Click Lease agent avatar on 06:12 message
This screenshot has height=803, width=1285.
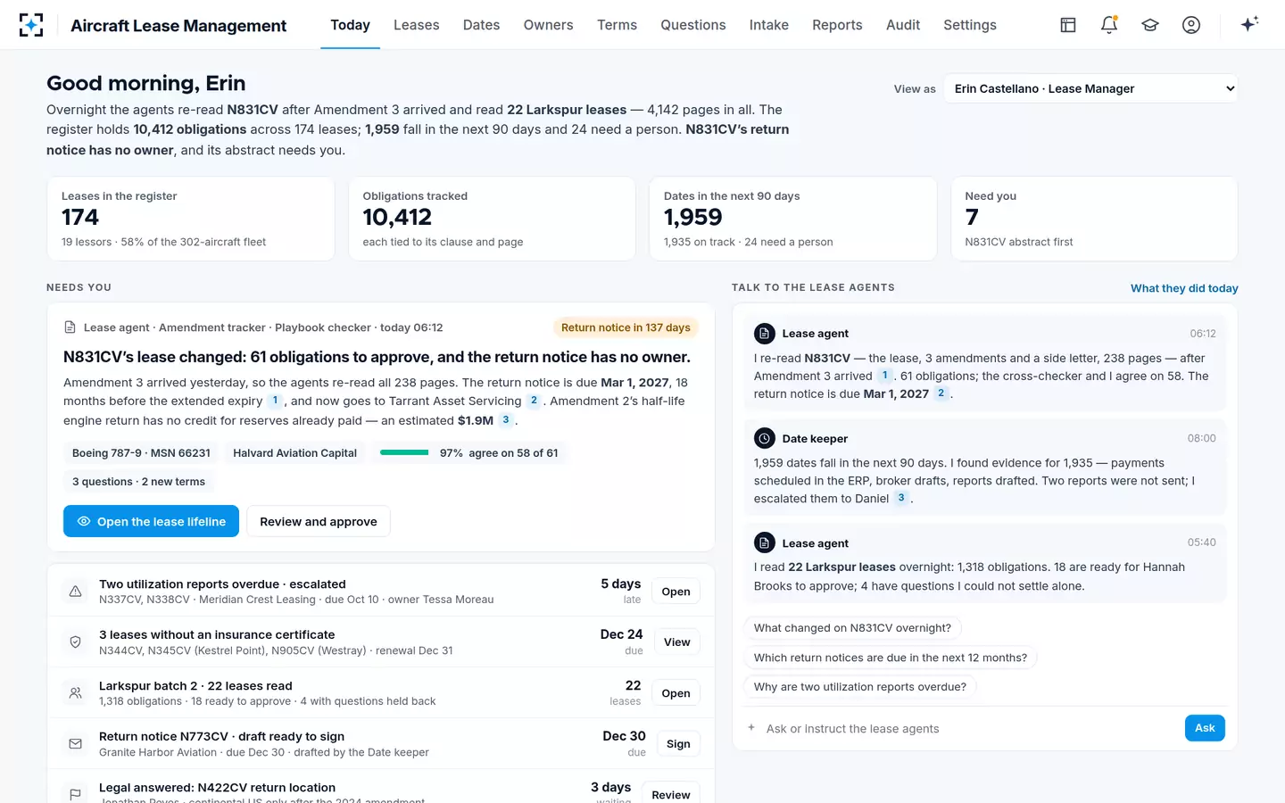click(765, 334)
